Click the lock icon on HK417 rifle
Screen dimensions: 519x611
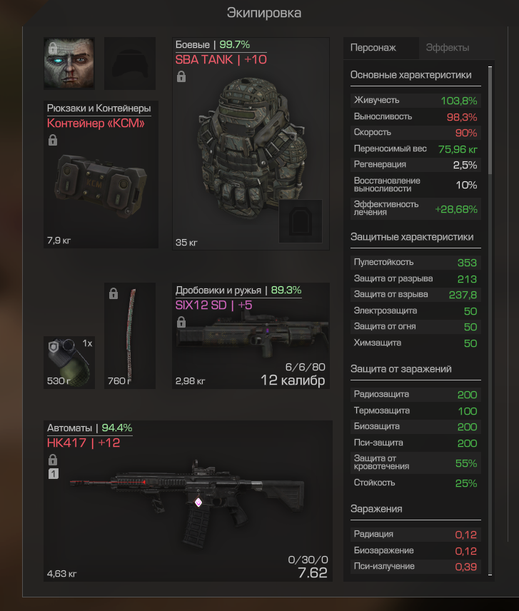click(53, 460)
